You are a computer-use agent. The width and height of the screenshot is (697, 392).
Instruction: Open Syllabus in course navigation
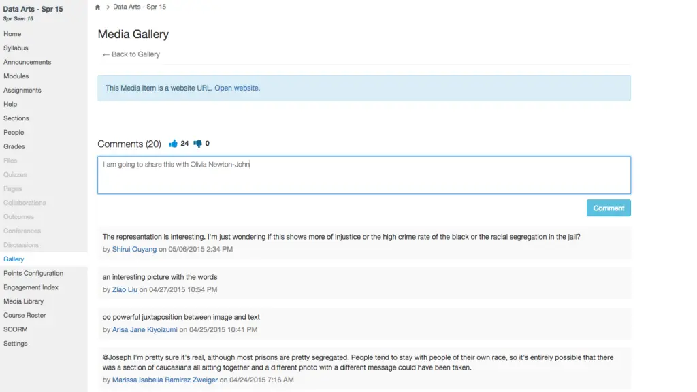[x=16, y=48]
